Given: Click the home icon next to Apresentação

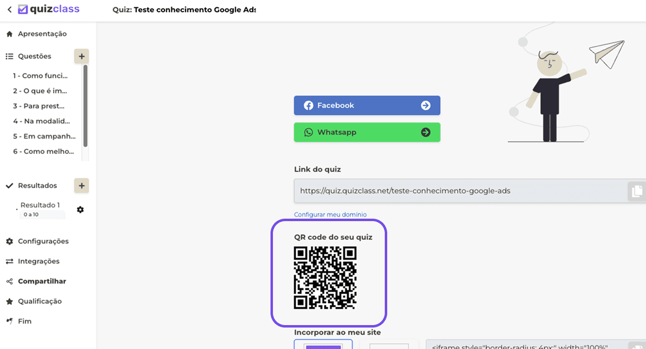Looking at the screenshot, I should point(9,34).
